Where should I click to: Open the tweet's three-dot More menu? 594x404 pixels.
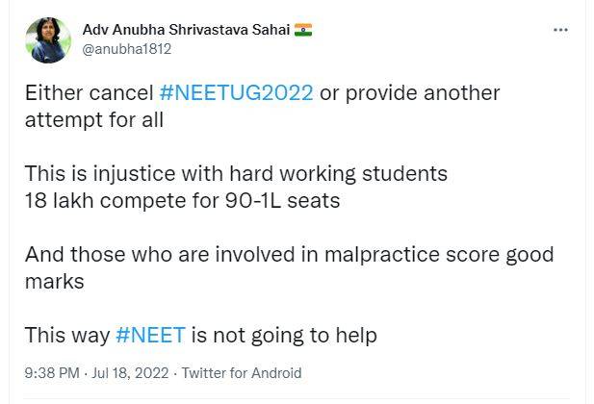pos(560,30)
